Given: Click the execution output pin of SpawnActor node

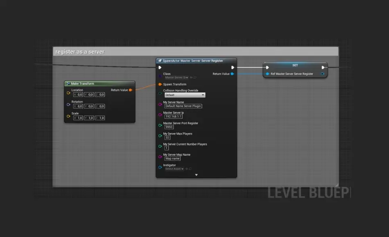Looking at the screenshot, I should [x=233, y=67].
